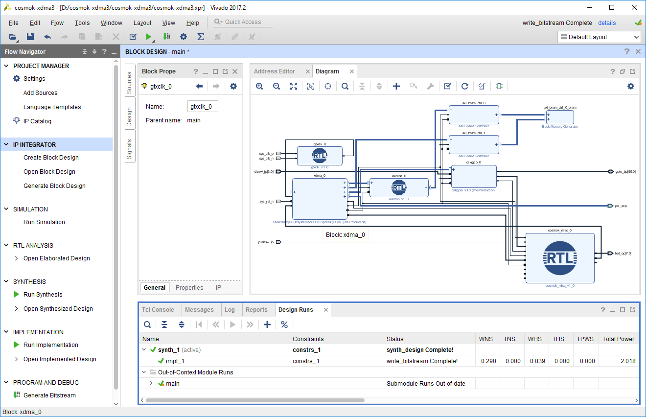This screenshot has width=646, height=417.
Task: Regenerate layout in the diagram toolbar
Action: pyautogui.click(x=464, y=86)
